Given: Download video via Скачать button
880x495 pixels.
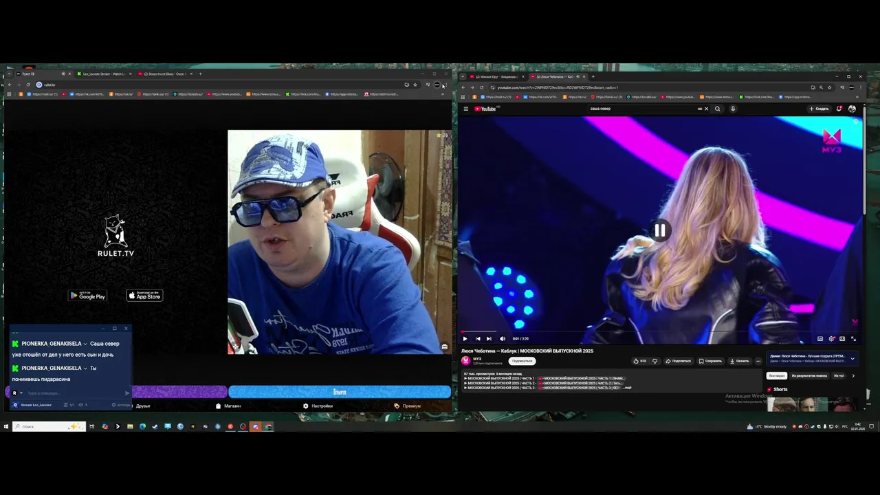Looking at the screenshot, I should tap(739, 361).
